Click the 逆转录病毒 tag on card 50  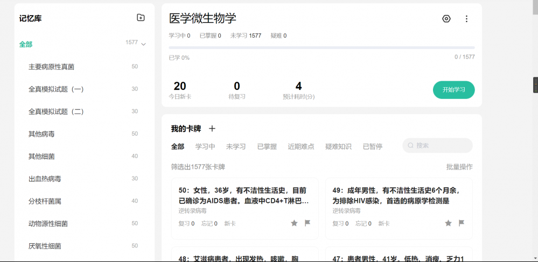pos(192,210)
